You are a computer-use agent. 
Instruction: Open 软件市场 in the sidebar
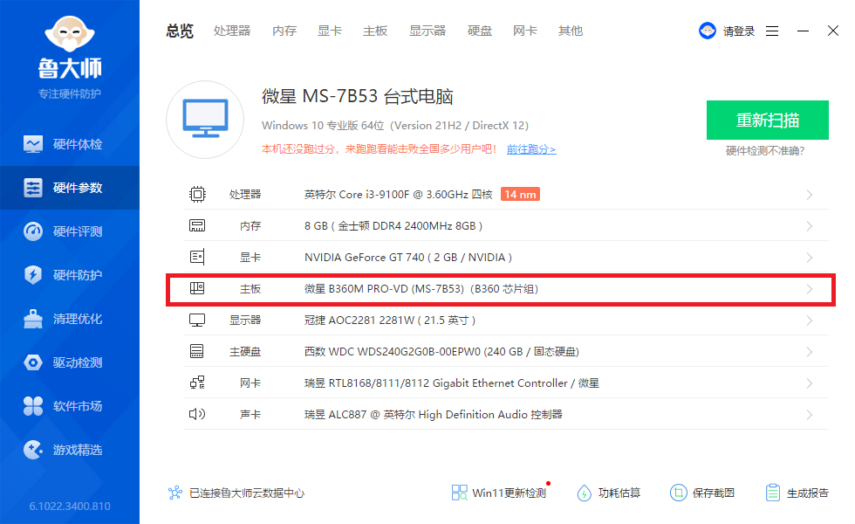coord(70,406)
